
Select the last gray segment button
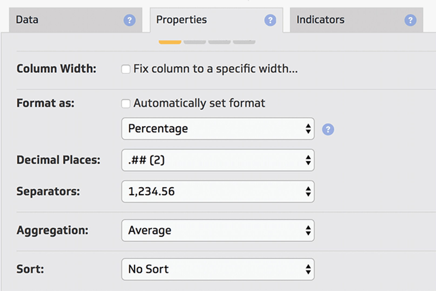click(x=244, y=42)
